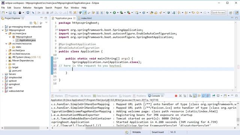Click the Quick Access search field
The image size is (240, 135).
(x=218, y=12)
